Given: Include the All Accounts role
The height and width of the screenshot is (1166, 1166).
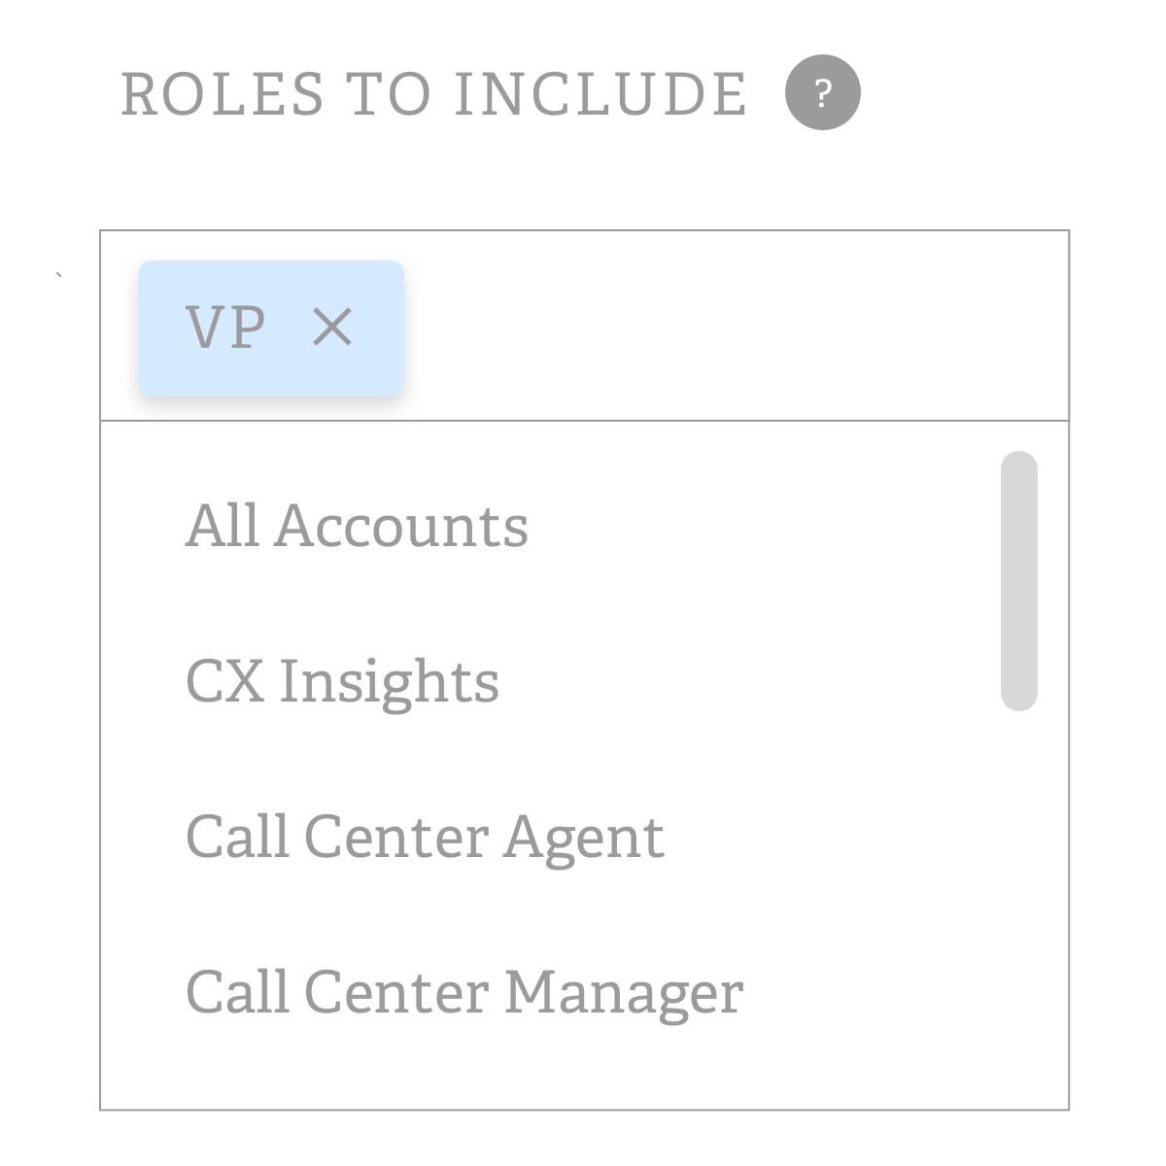Looking at the screenshot, I should coord(357,526).
